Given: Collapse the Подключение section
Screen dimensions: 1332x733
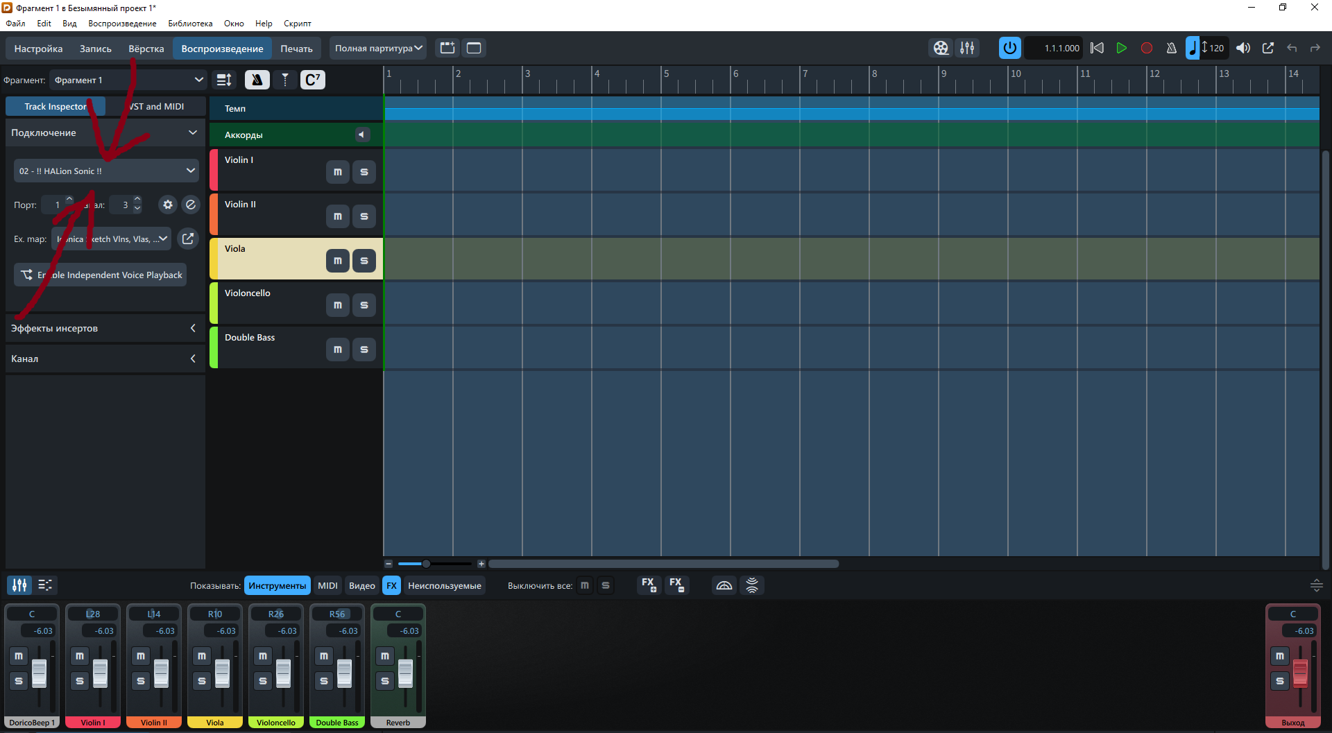Looking at the screenshot, I should pos(192,132).
